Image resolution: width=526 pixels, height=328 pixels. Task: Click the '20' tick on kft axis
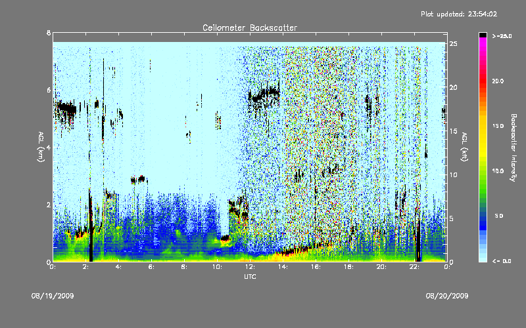tap(453, 87)
